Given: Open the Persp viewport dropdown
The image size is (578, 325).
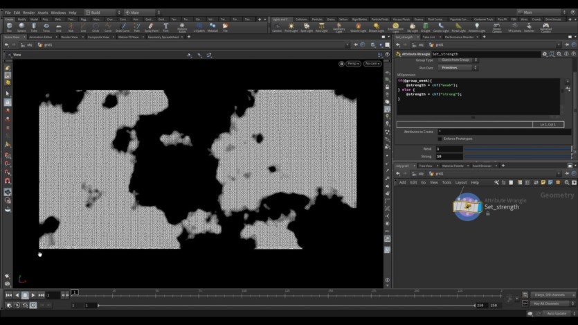Looking at the screenshot, I should tap(353, 64).
